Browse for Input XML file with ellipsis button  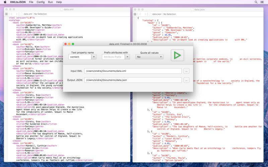click(x=186, y=71)
